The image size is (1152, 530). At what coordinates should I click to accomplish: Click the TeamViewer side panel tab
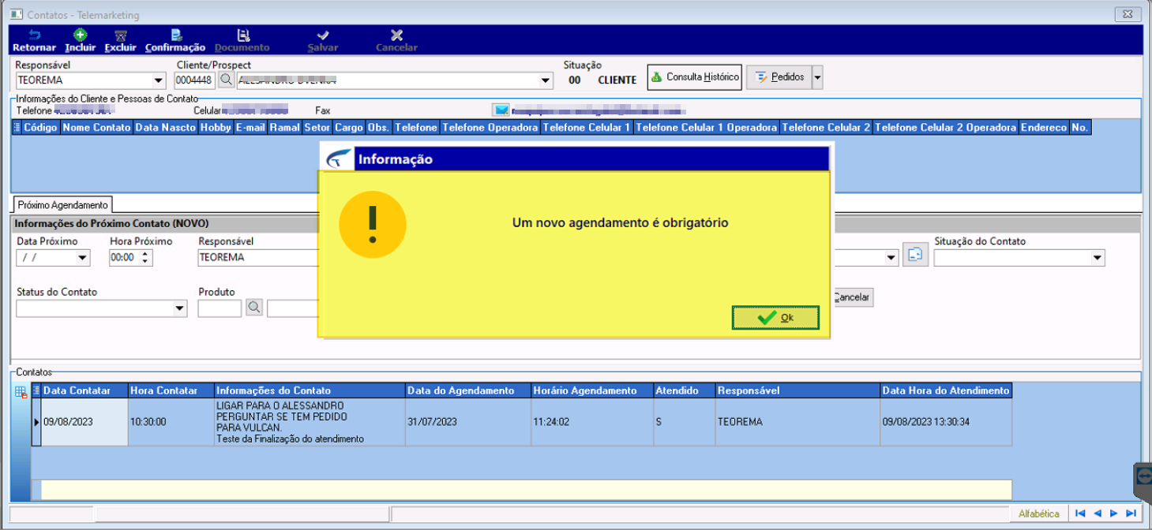[x=1143, y=477]
